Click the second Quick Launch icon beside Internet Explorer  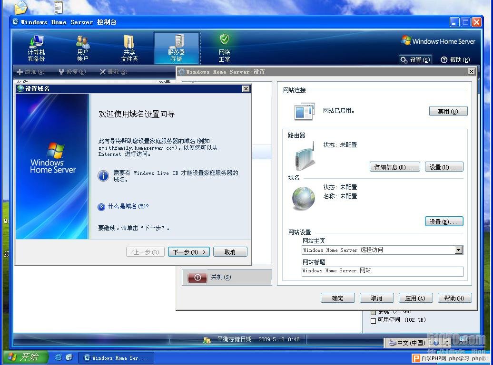pos(69,357)
